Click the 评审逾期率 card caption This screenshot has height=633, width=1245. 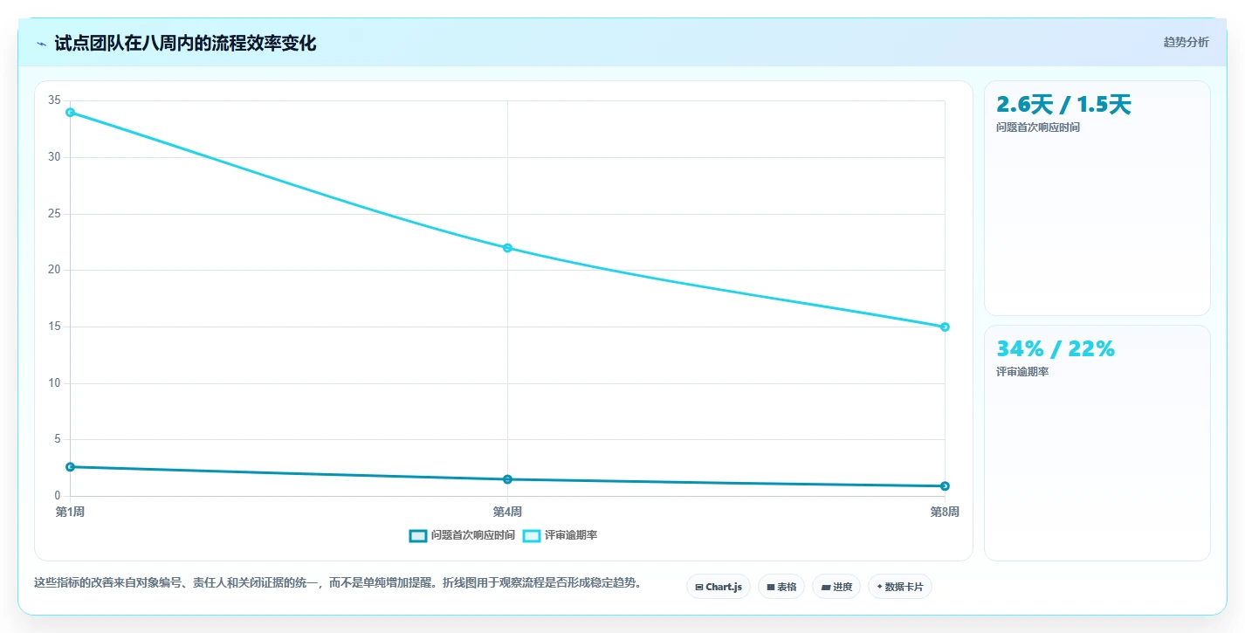[x=1022, y=372]
